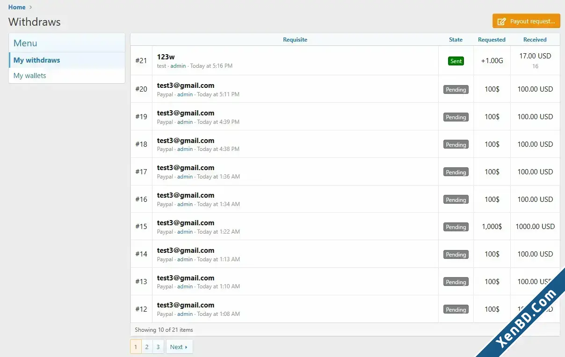The image size is (565, 357).
Task: Click the admin link in row #18
Action: tap(185, 149)
